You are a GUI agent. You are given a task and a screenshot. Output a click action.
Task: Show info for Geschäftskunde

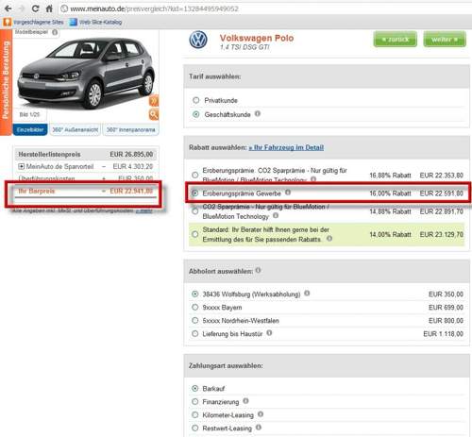258,113
